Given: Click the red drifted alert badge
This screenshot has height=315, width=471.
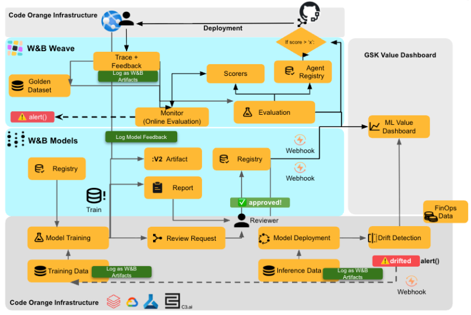Looking at the screenshot, I should tap(396, 260).
